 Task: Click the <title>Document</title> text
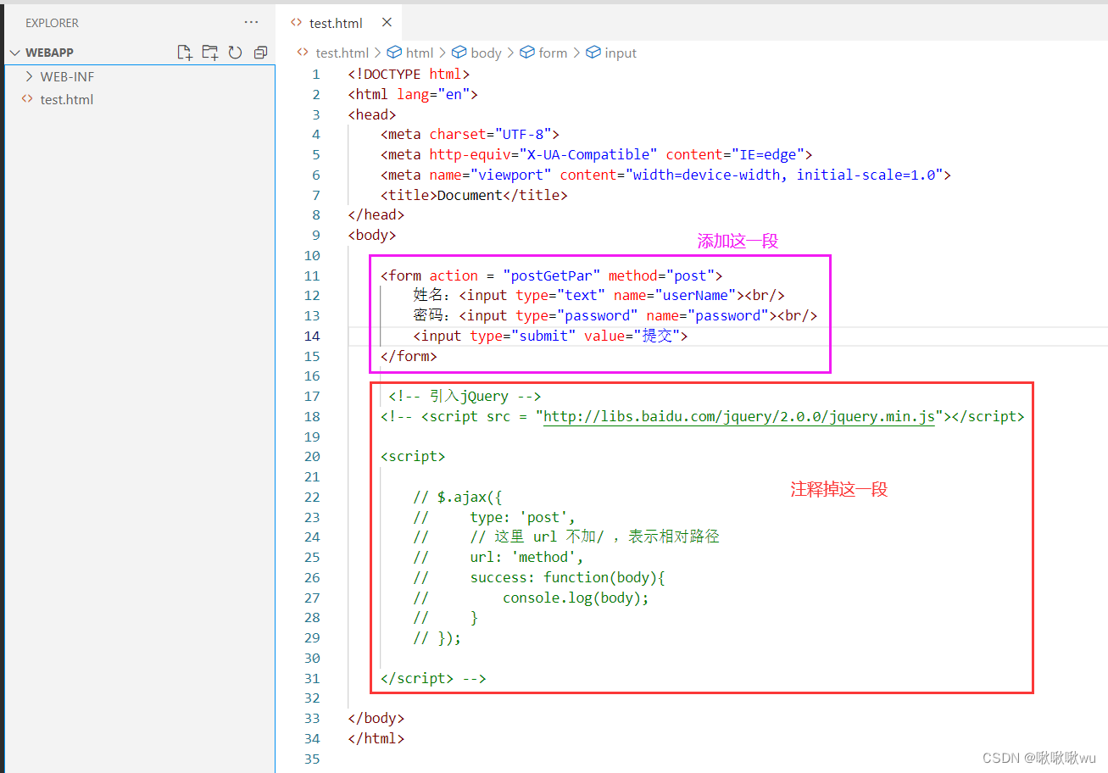(474, 195)
